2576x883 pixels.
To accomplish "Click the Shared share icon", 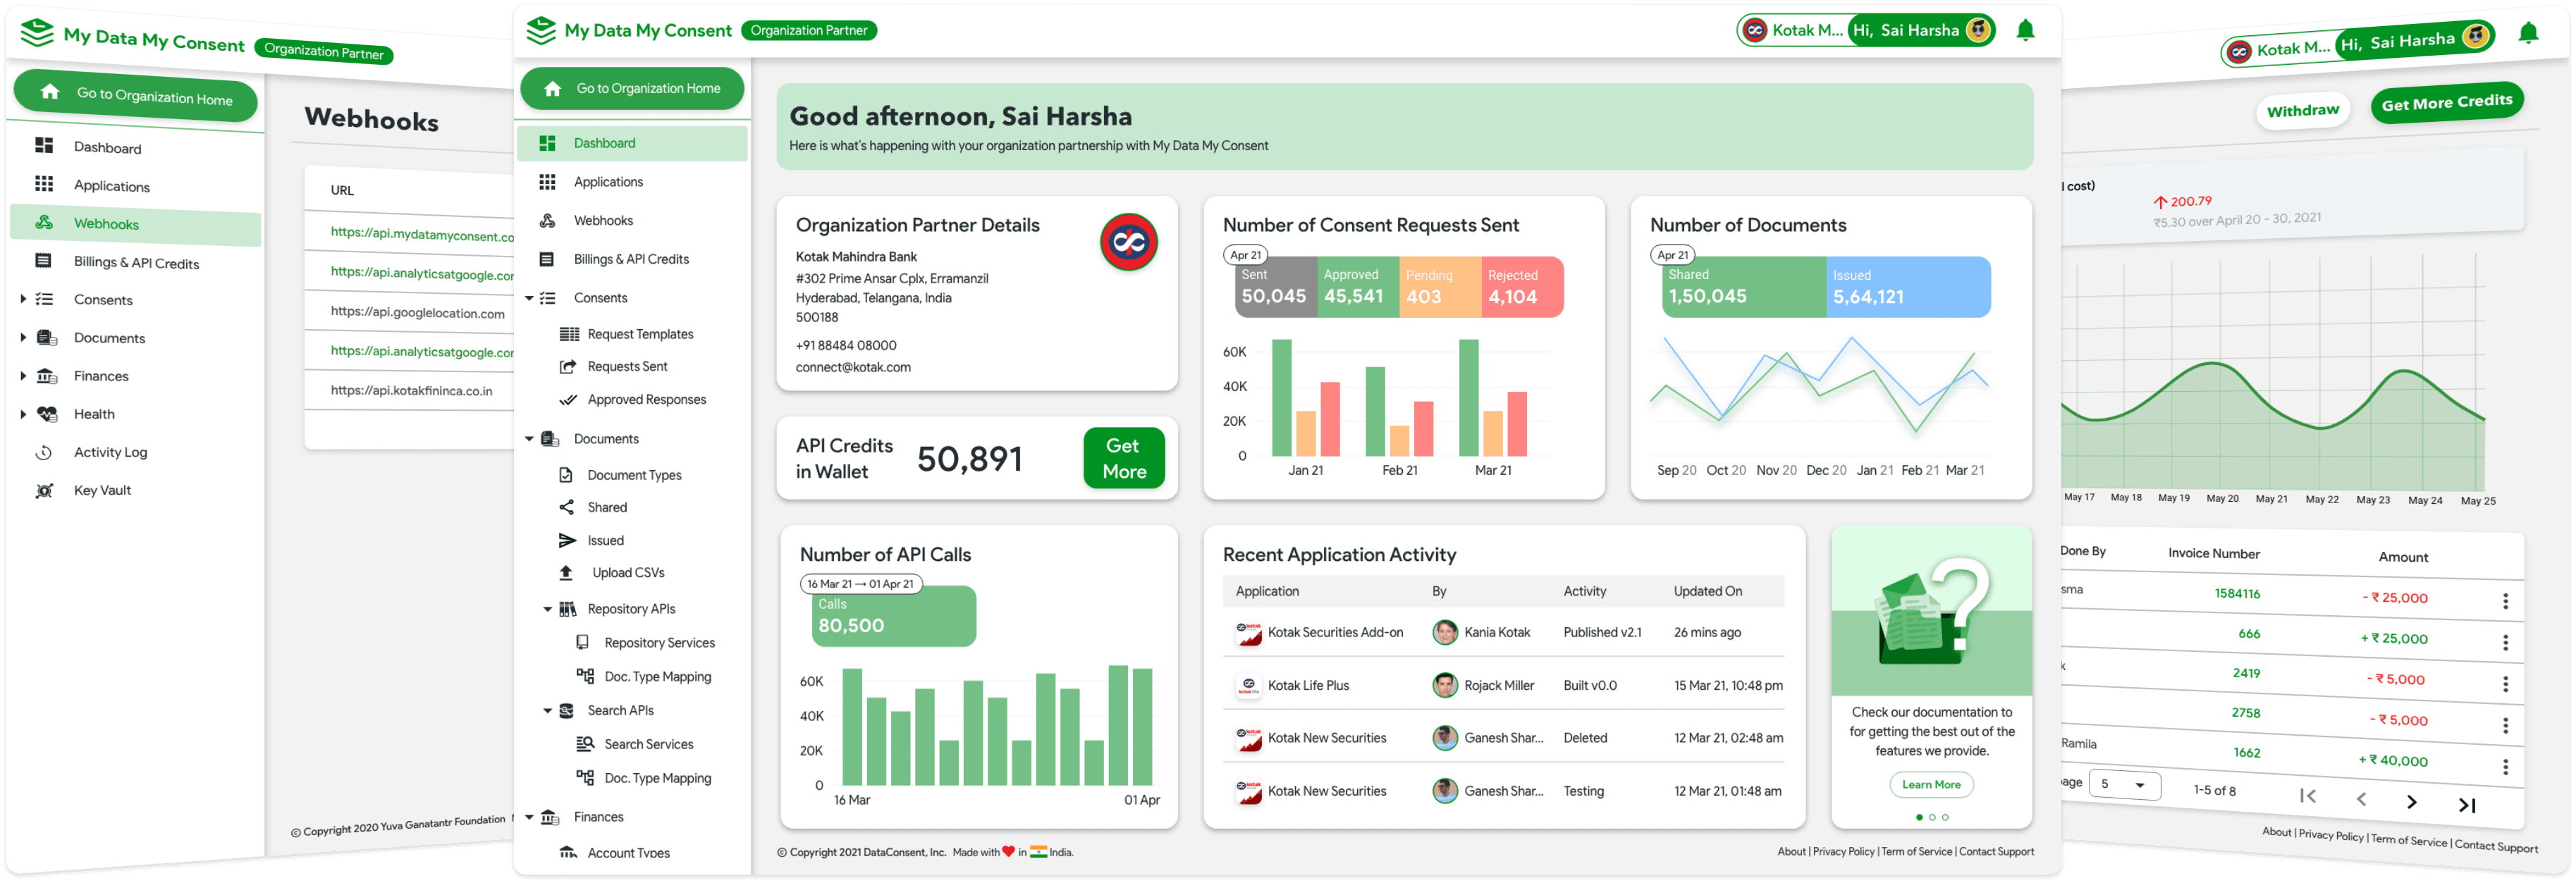I will [x=566, y=508].
